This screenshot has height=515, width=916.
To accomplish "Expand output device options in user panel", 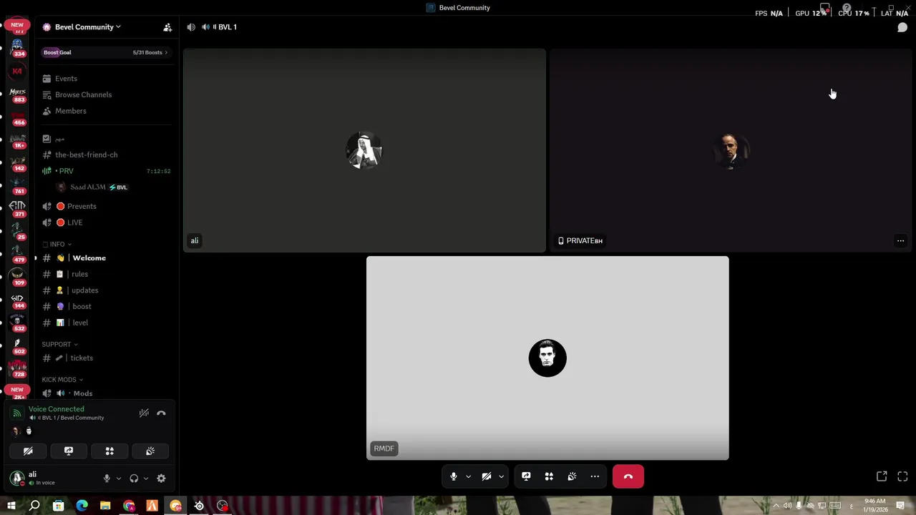I will pos(146,479).
